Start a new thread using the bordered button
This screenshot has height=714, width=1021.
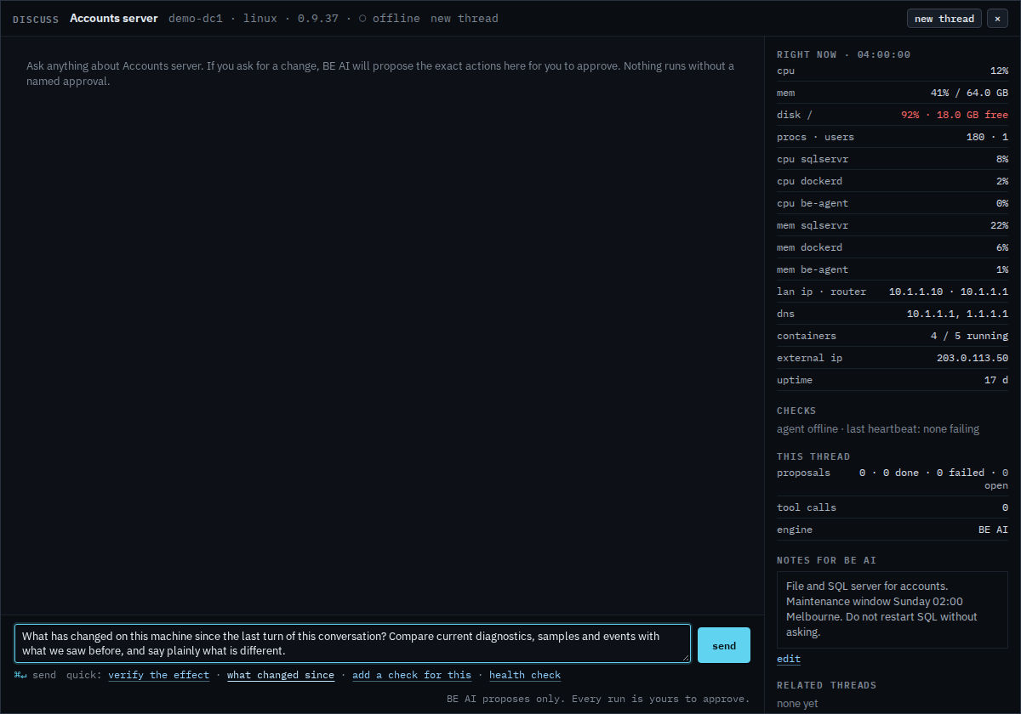pos(944,19)
